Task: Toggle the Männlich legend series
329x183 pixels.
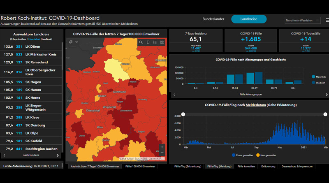Action: [319, 77]
